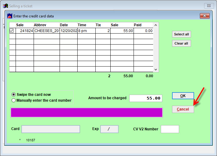
Task: Focus the Card number field
Action: pyautogui.click(x=50, y=129)
